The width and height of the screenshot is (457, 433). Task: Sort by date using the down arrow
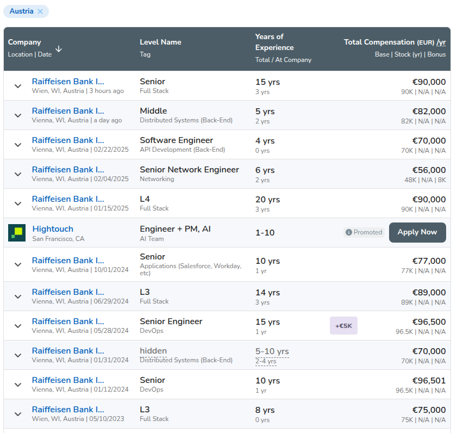(59, 49)
